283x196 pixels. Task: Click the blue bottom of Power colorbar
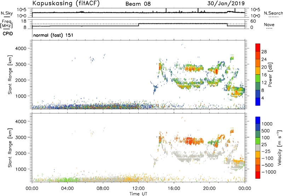(258, 102)
